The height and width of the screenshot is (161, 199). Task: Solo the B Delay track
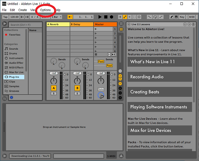(77, 94)
